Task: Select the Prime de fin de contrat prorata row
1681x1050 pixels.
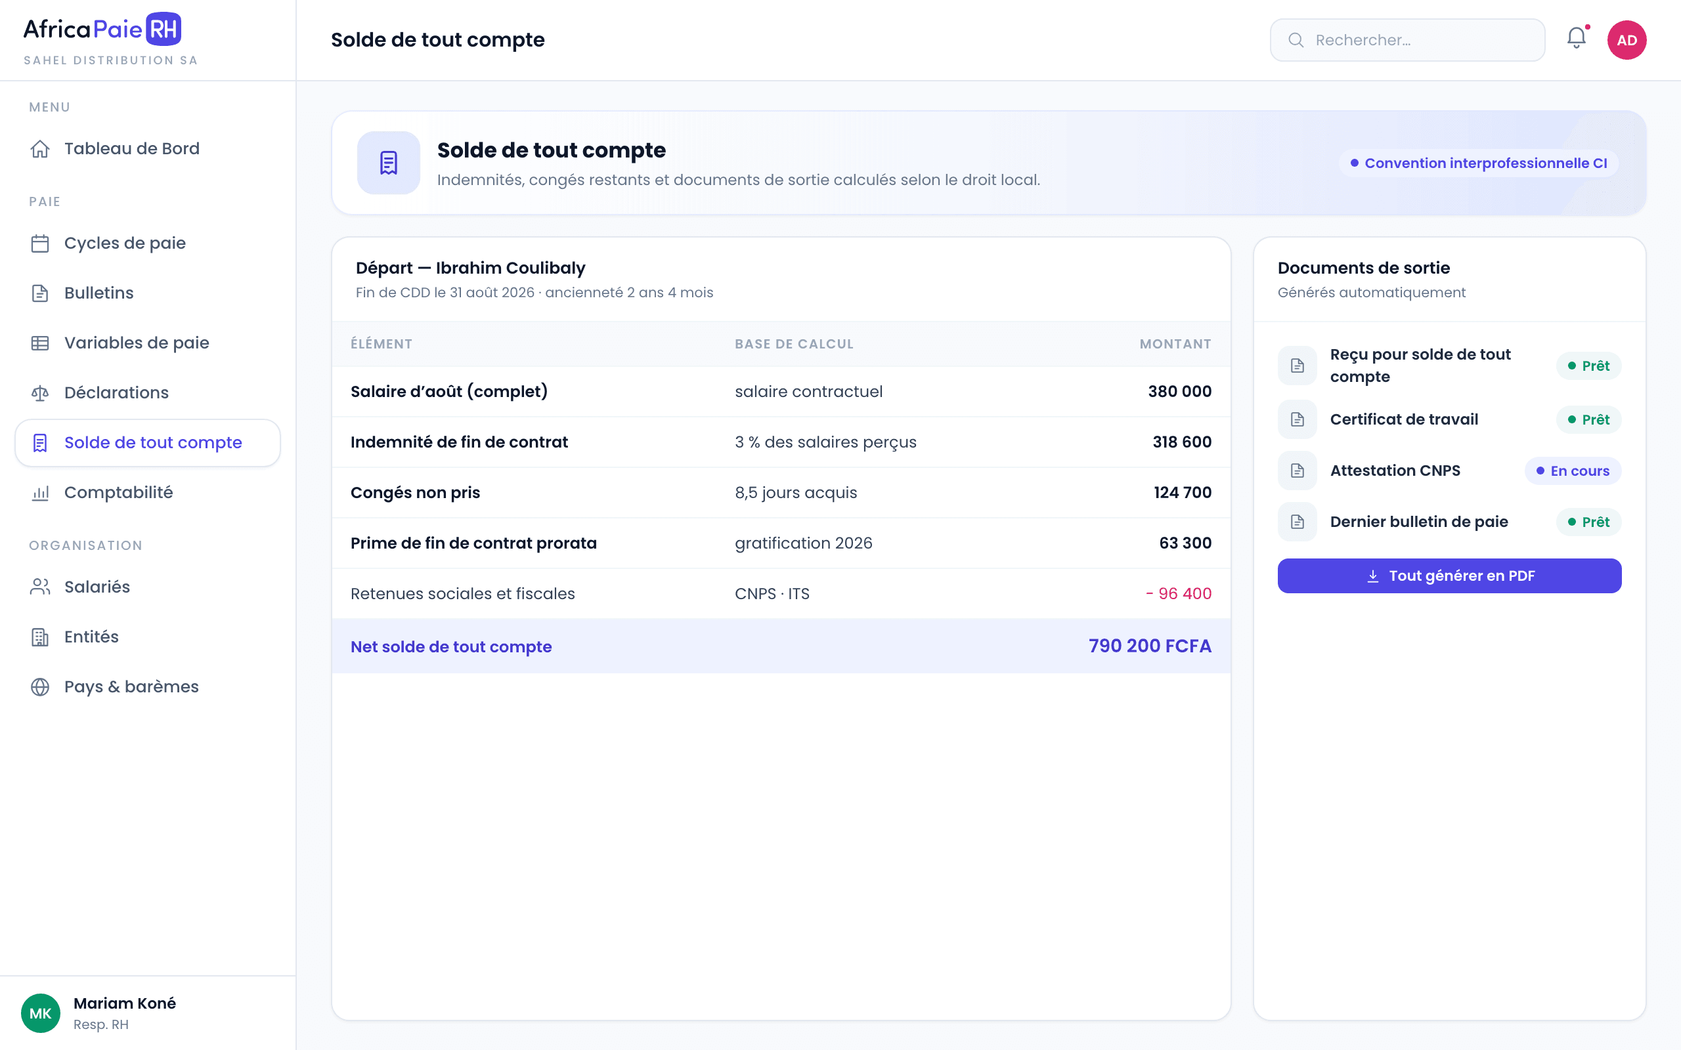Action: coord(781,543)
